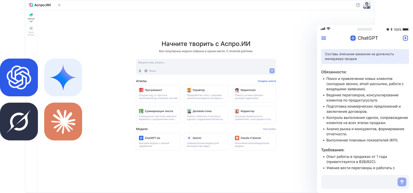
Task: Click the globe search icon in input box
Action: click(146, 71)
